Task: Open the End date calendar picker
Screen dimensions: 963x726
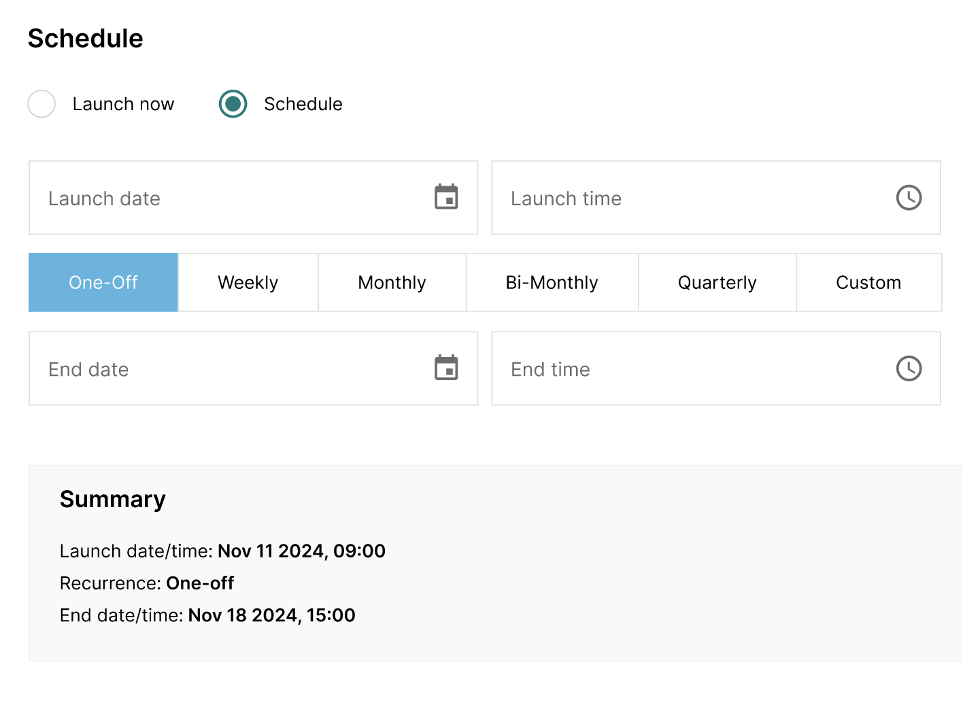Action: 446,368
